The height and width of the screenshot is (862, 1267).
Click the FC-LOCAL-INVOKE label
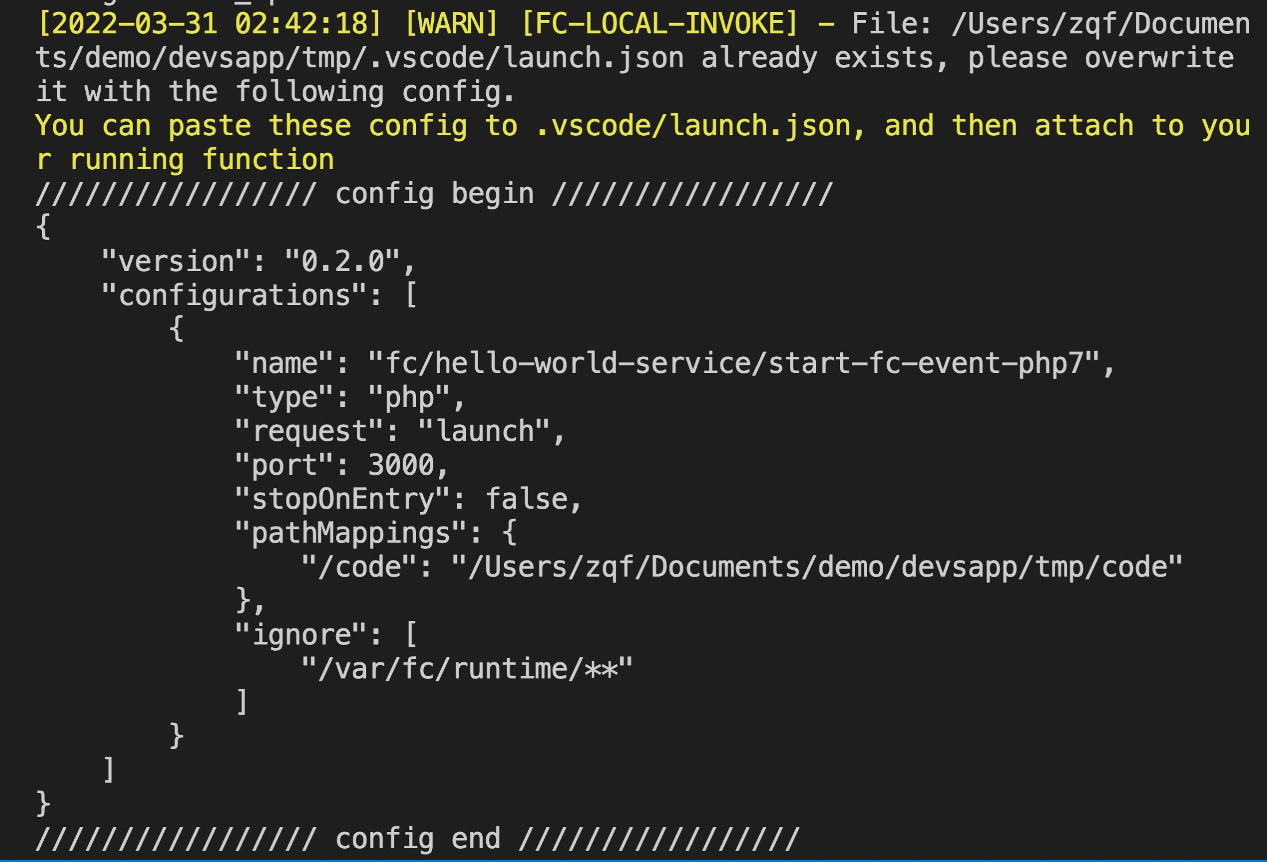660,24
